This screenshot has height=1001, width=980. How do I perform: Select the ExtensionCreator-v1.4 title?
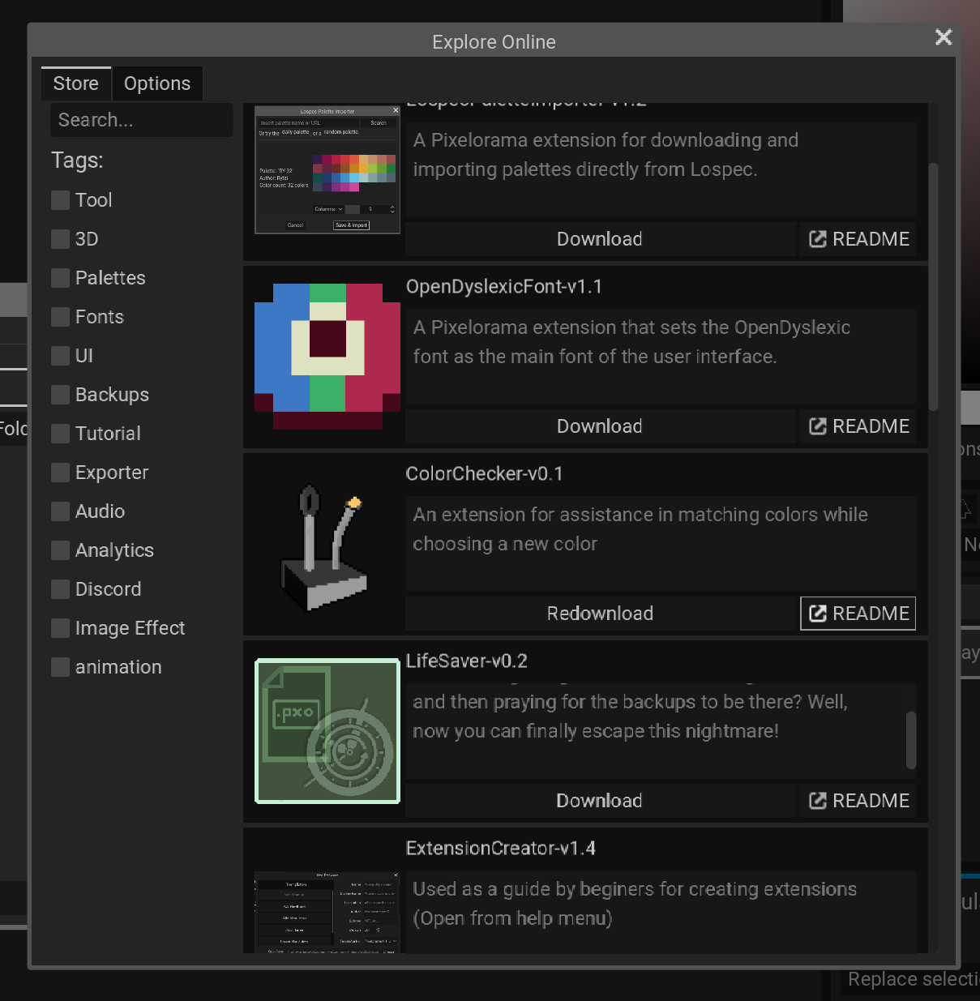click(501, 849)
